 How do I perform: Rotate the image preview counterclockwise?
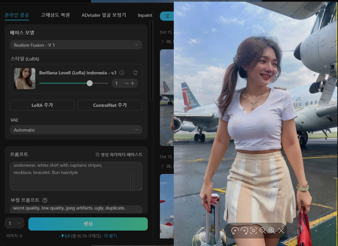pyautogui.click(x=235, y=231)
